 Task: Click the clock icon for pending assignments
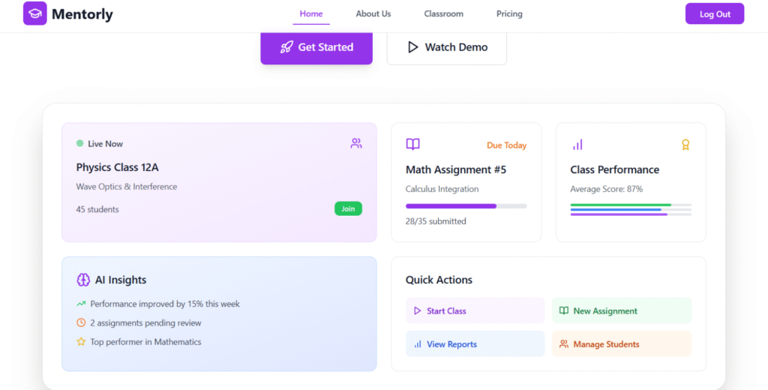pyautogui.click(x=81, y=322)
